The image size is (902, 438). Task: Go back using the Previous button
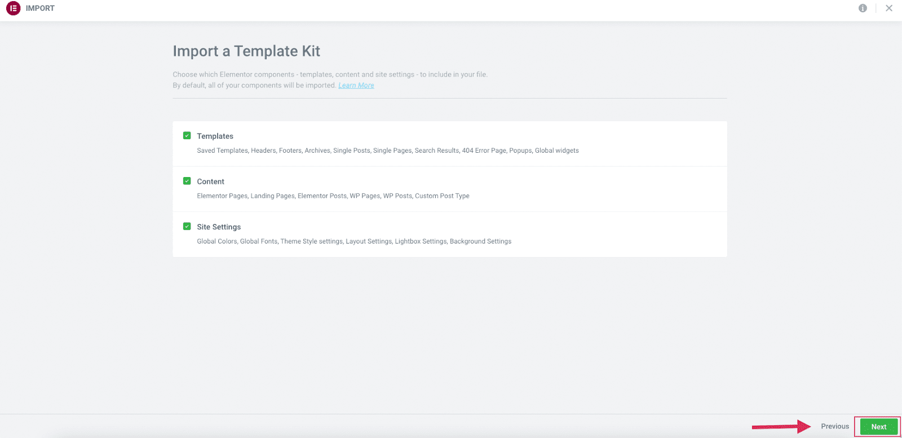(834, 426)
